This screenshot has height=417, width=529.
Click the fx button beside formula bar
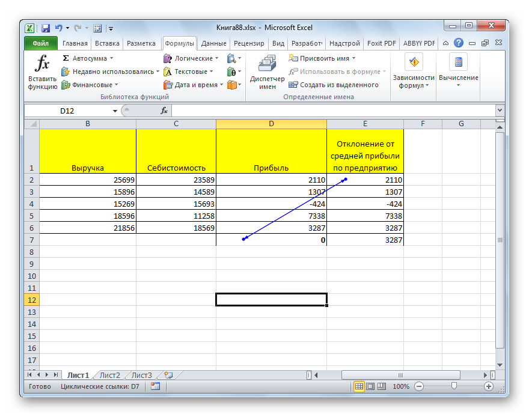(164, 111)
